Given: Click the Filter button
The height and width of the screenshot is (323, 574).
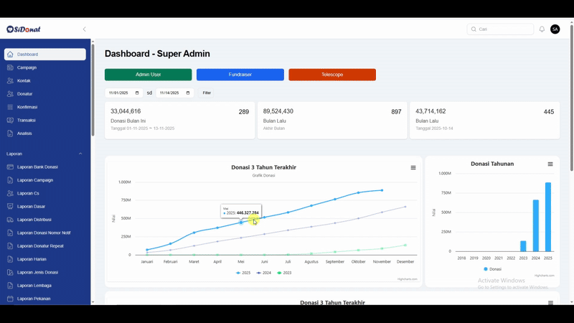Looking at the screenshot, I should 207,93.
